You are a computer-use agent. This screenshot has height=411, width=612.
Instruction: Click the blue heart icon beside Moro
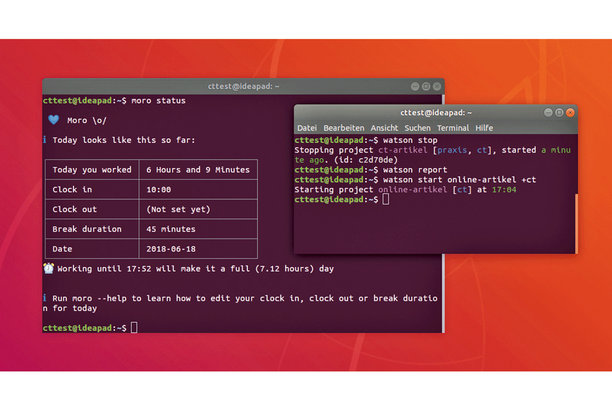(53, 120)
